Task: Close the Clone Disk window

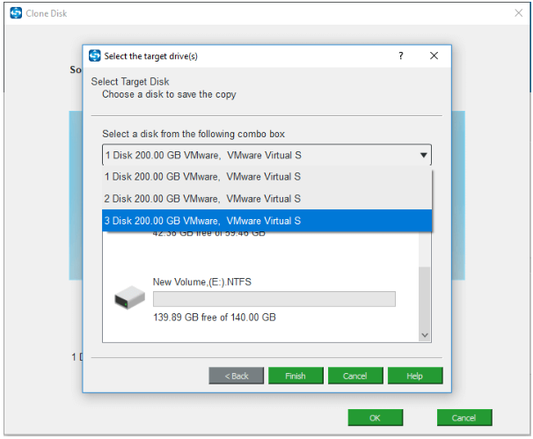Action: (518, 13)
